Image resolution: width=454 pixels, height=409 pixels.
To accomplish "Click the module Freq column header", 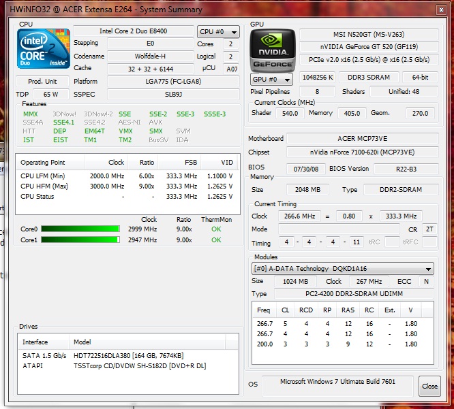I will 264,310.
